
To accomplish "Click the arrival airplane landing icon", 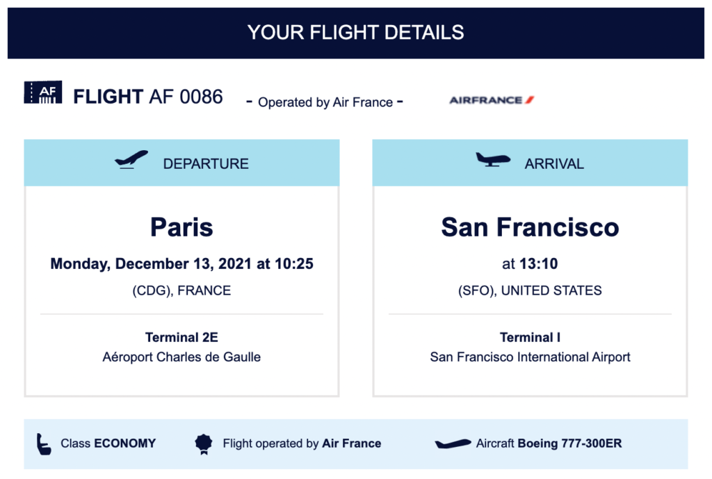I will [493, 160].
